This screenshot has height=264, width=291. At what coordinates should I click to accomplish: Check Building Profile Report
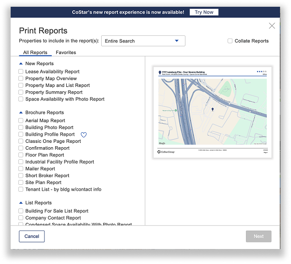[21, 134]
